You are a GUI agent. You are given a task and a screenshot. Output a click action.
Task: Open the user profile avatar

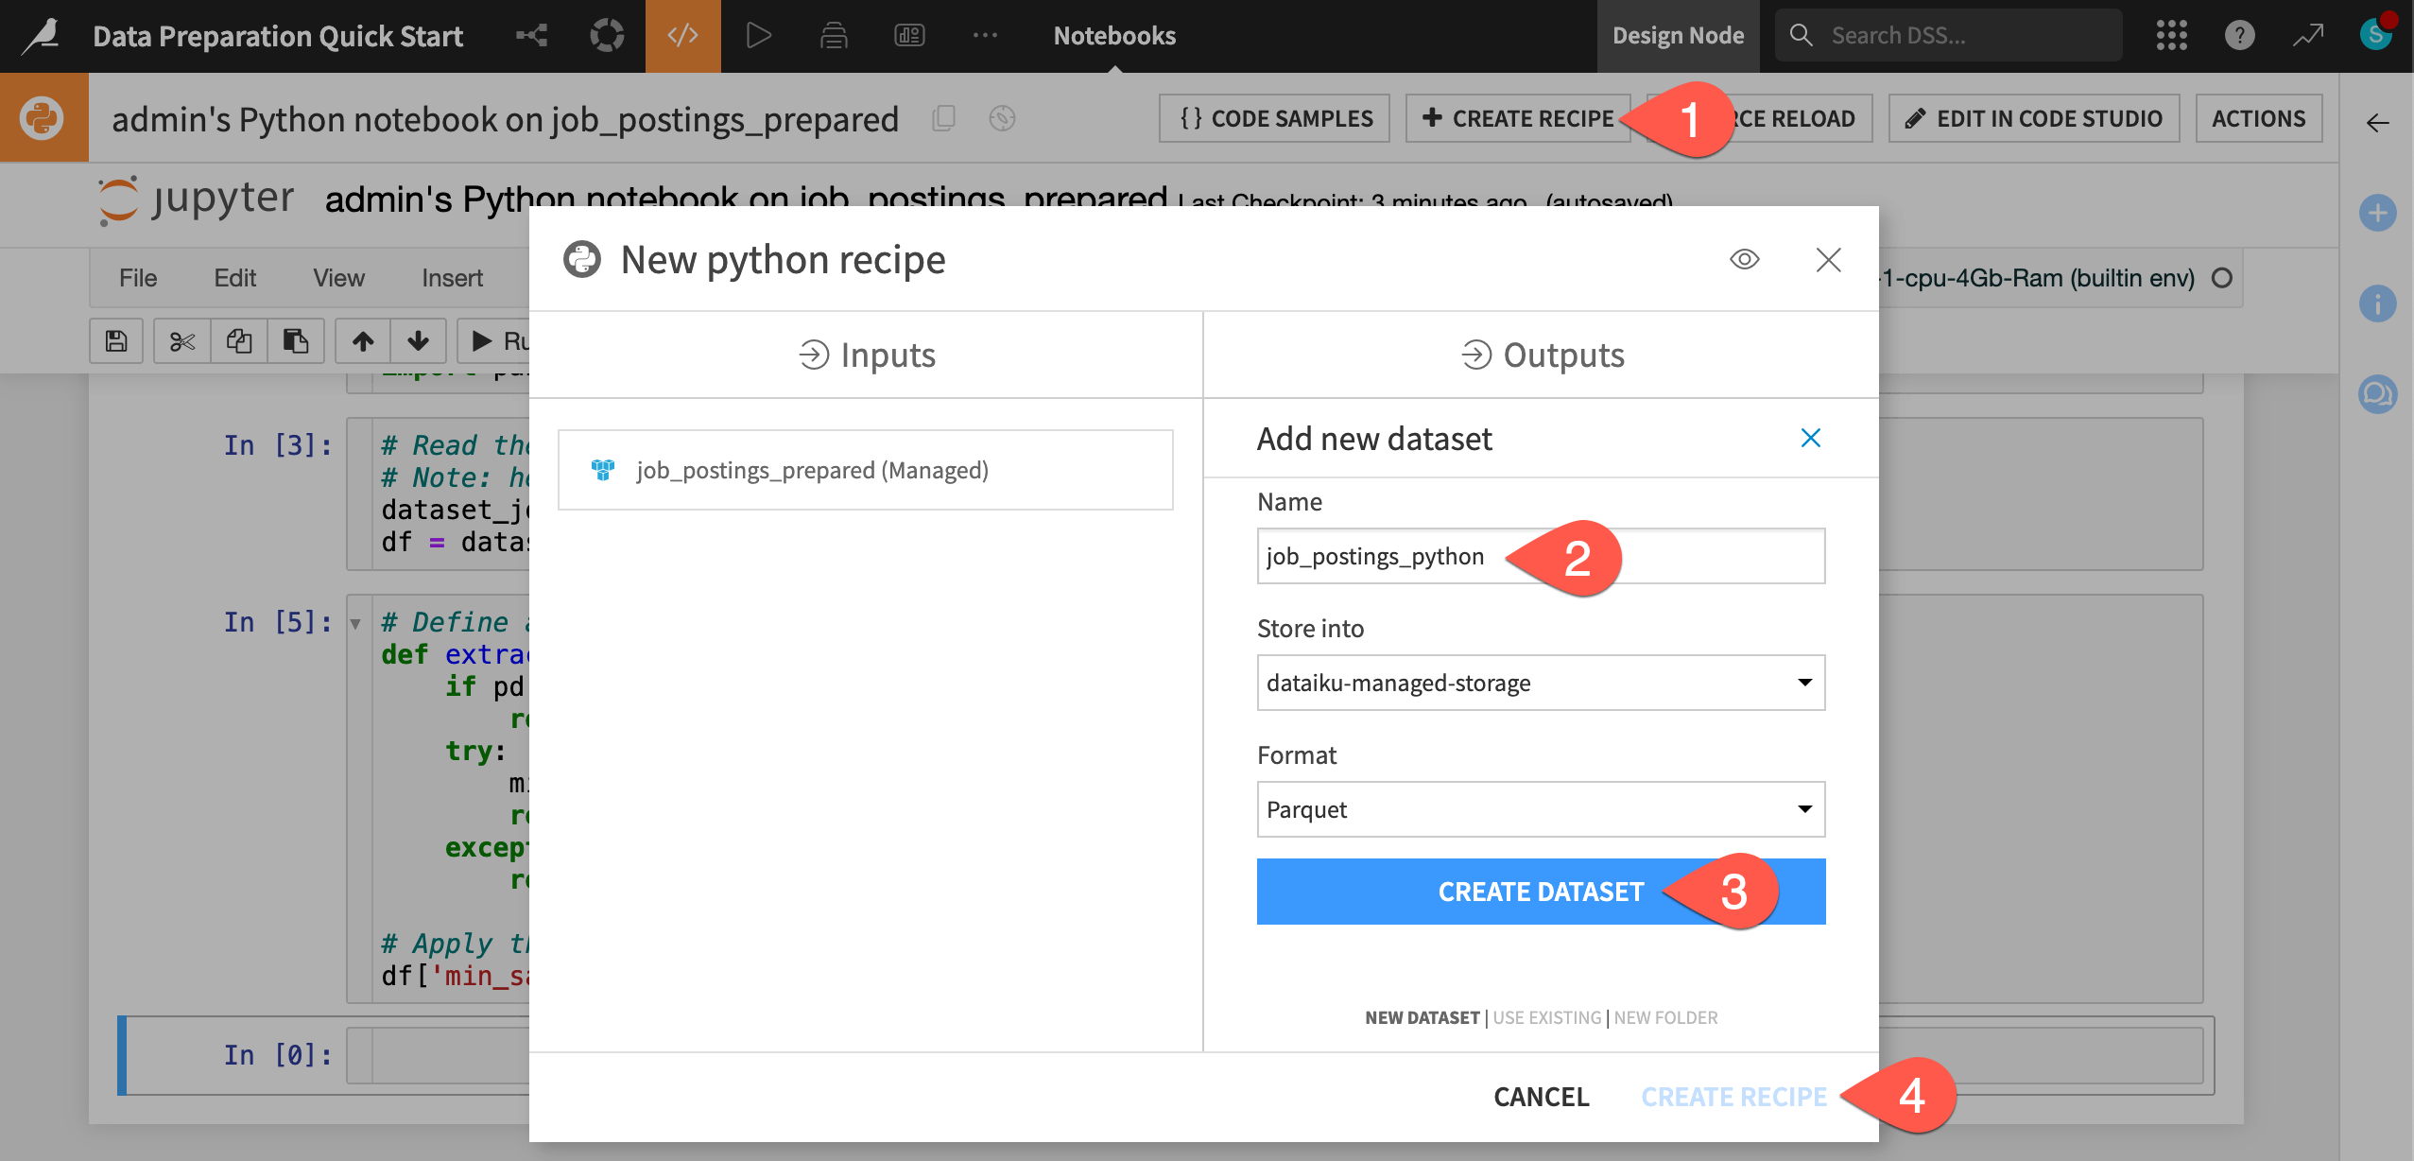pos(2376,34)
